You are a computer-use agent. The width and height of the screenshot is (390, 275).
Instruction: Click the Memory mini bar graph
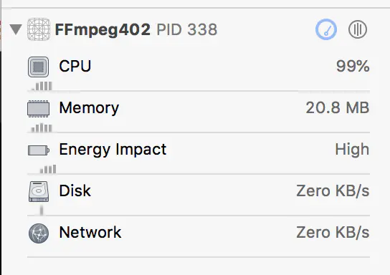(x=42, y=127)
